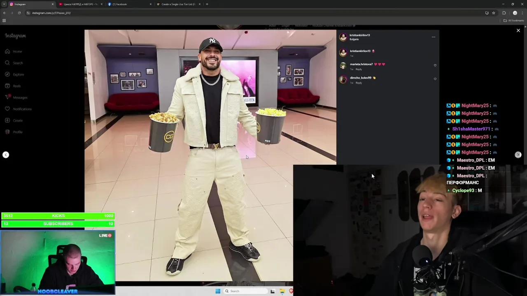
Task: Open File Explorer from taskbar
Action: tap(282, 291)
